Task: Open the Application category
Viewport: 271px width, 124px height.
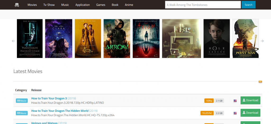Action: 83,5
